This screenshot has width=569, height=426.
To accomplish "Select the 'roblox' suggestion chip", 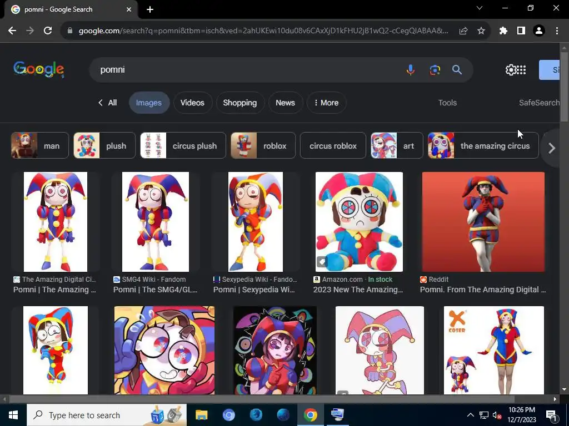I will (x=263, y=146).
